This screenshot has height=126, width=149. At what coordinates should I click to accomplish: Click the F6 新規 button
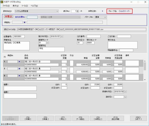[45, 118]
